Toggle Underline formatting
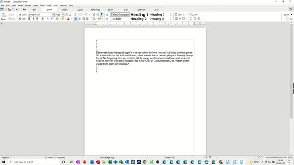This screenshot has width=294, height=165. point(37,19)
